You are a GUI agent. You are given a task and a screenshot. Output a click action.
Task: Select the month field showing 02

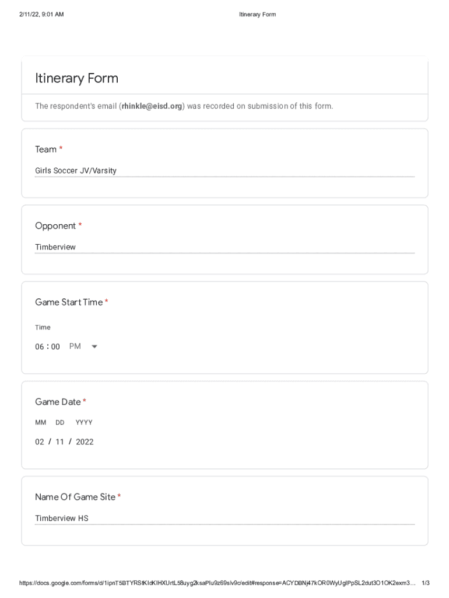tap(40, 442)
